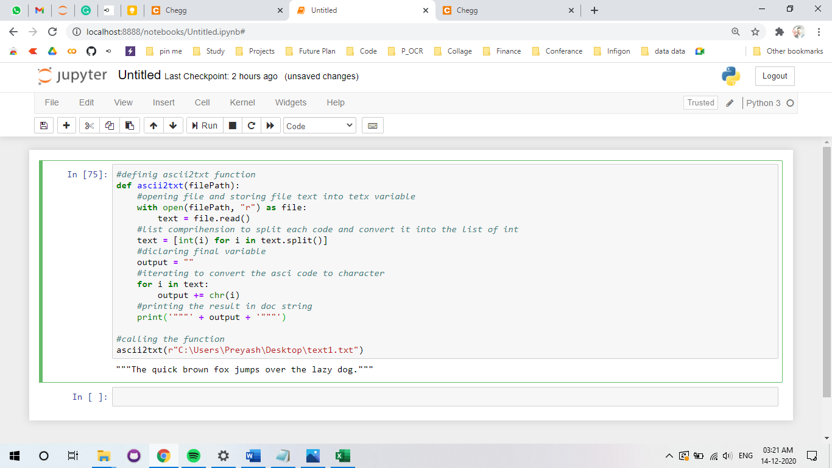Screen dimensions: 832x468
Task: Open the Windows Start menu
Action: click(x=15, y=455)
